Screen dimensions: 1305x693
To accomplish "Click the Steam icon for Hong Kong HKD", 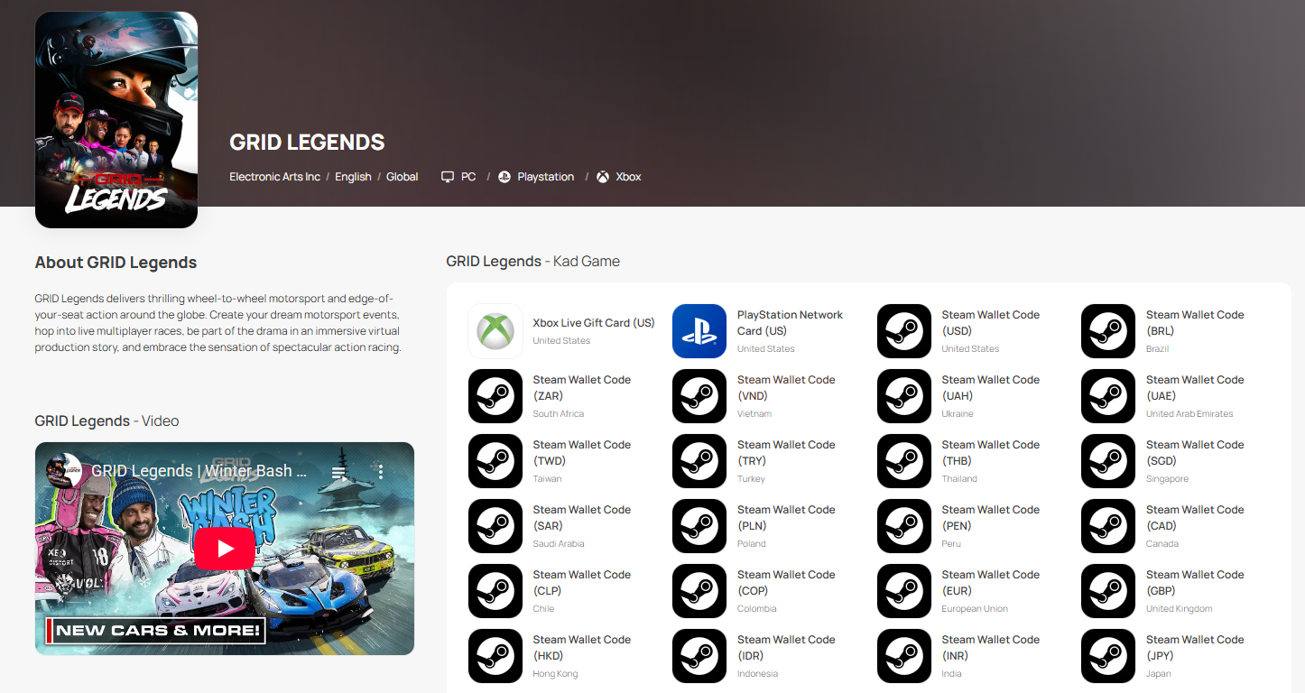I will pos(495,656).
